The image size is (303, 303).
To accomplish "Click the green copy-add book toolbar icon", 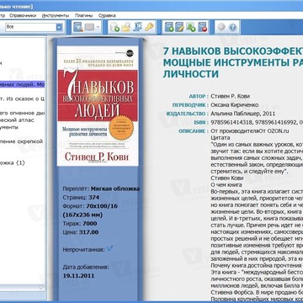I will [x=191, y=27].
